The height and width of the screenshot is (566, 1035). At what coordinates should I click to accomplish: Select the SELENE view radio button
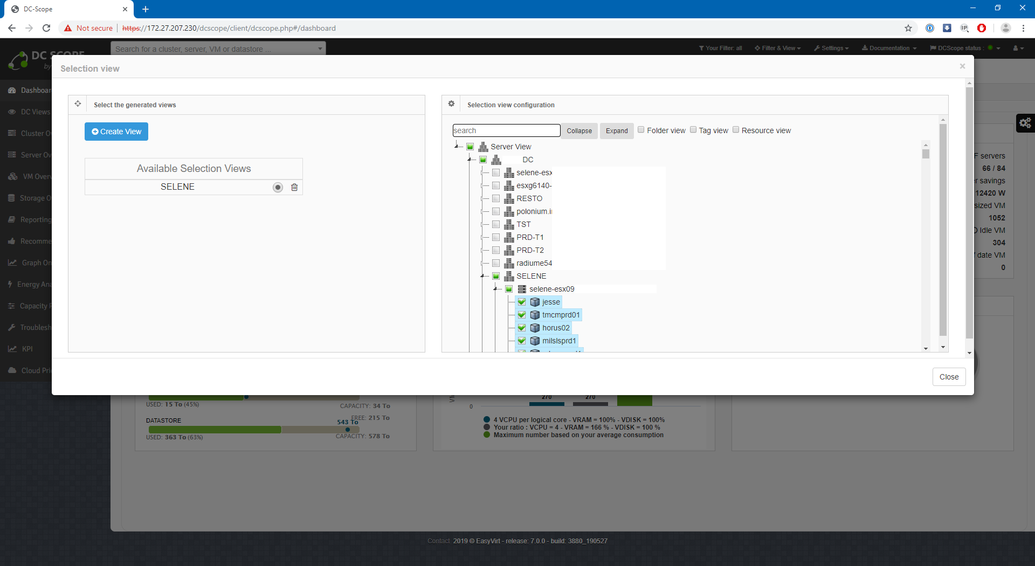(278, 187)
